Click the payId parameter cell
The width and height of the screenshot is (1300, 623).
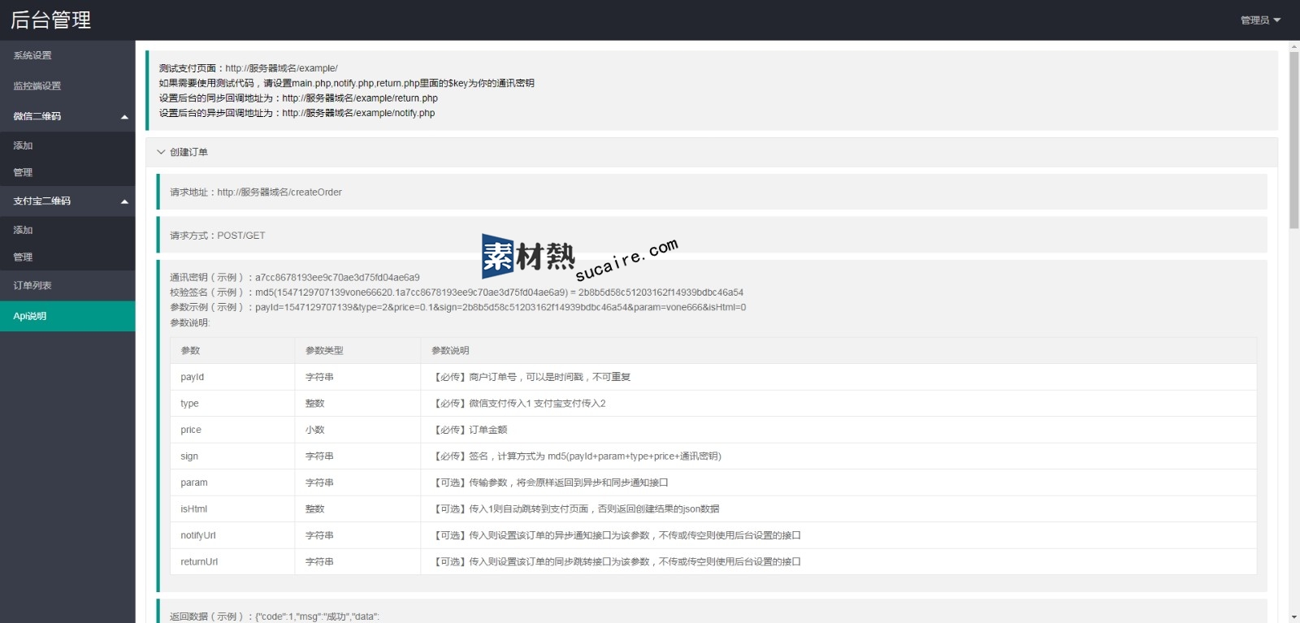pos(232,377)
